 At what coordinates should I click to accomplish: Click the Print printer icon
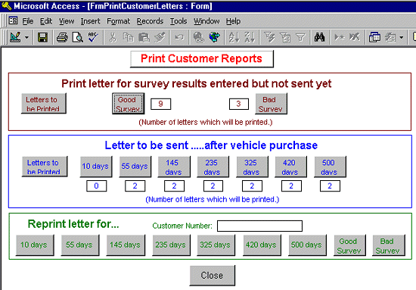pyautogui.click(x=62, y=37)
